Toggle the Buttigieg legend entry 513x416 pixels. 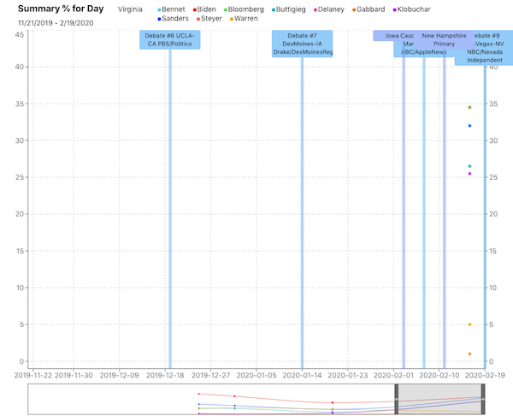[x=289, y=9]
